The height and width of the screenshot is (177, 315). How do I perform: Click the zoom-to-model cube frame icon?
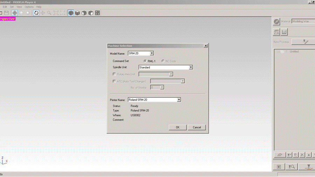click(63, 13)
